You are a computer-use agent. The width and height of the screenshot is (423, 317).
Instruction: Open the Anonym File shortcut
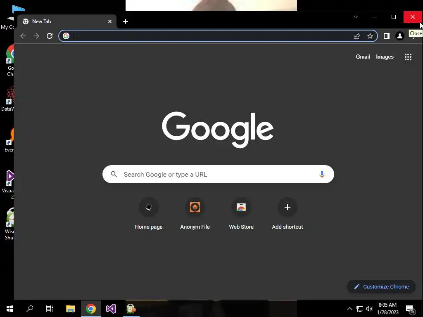195,214
